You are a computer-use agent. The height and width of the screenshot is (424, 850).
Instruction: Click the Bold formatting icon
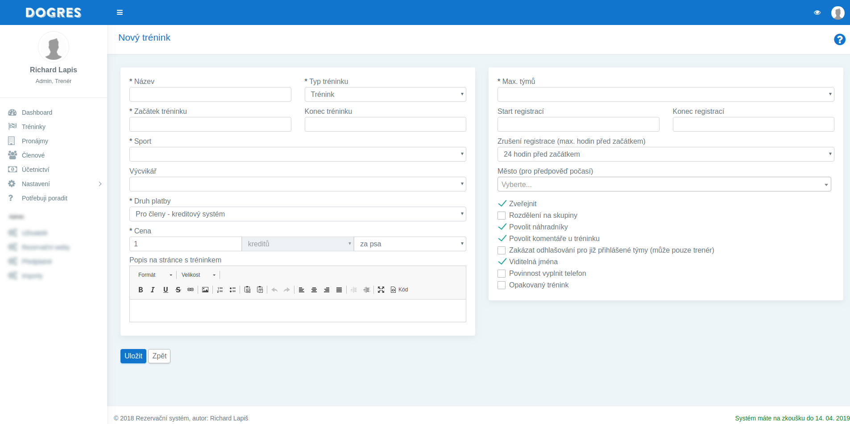(141, 290)
